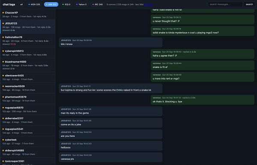Open the cyberspirit6813 conversation
Viewport: 257px width, 165px height.
[27, 53]
